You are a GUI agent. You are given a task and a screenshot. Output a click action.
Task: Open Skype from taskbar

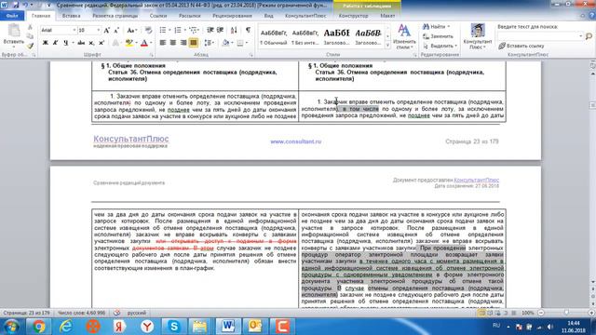(x=174, y=327)
